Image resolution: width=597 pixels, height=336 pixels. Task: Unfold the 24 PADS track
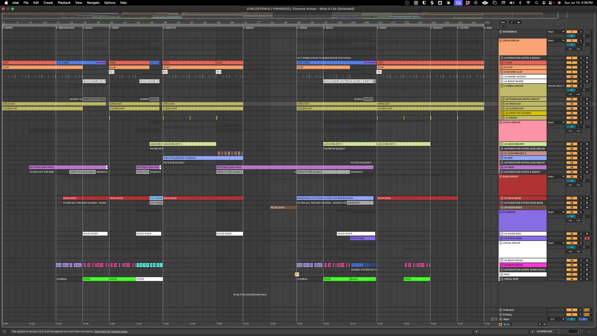tap(502, 167)
